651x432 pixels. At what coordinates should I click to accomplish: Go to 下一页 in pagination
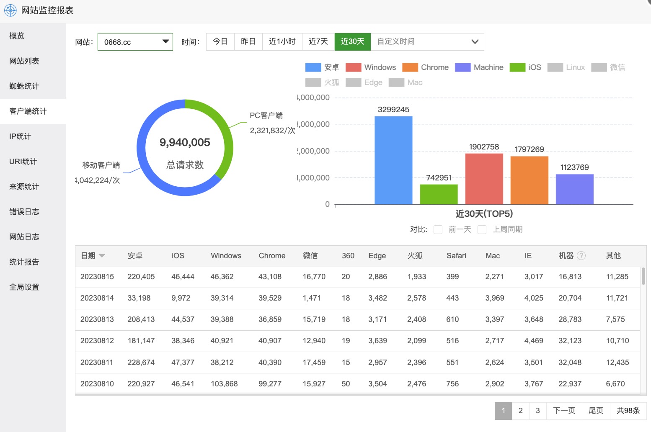point(564,411)
